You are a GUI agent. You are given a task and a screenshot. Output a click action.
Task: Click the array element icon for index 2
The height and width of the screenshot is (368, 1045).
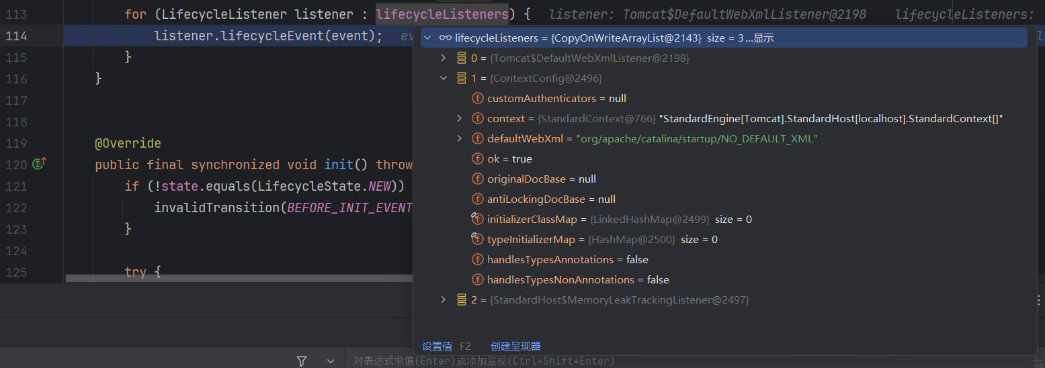(x=462, y=300)
